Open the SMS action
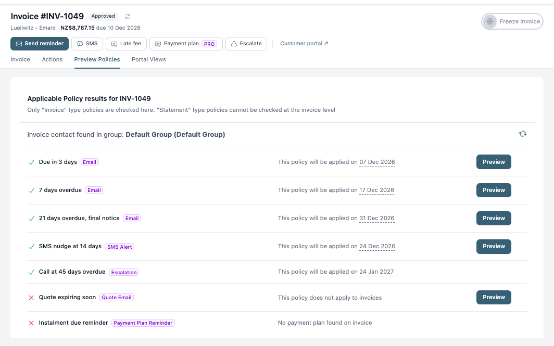 87,44
